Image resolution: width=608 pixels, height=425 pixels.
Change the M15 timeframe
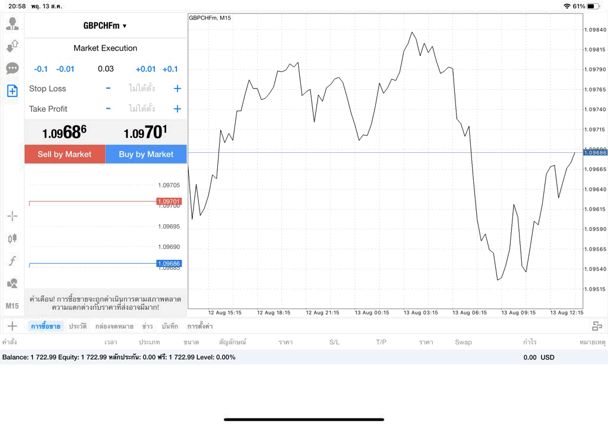point(12,306)
